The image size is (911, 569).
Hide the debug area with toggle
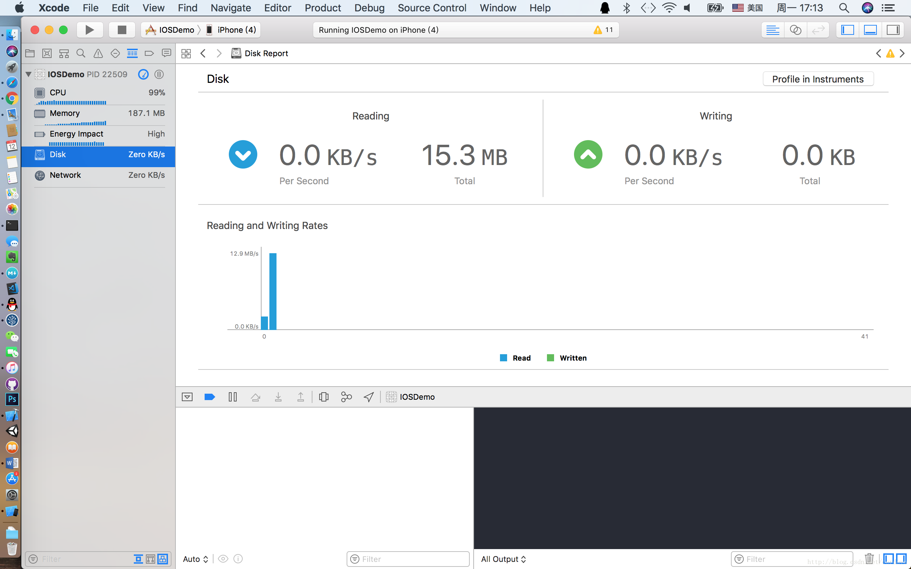187,397
